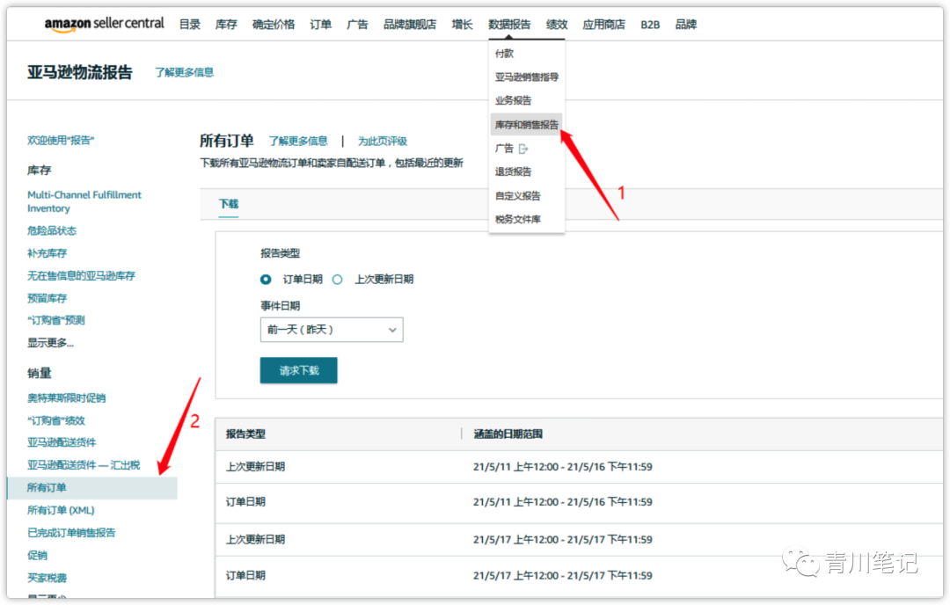The image size is (950, 605).
Task: Choose 税务文件库 in the dropdown
Action: coord(517,219)
